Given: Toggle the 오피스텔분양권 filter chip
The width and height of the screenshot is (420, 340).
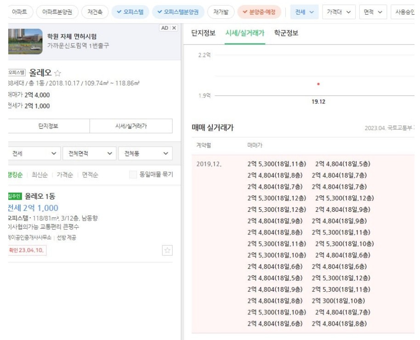Looking at the screenshot, I should (177, 12).
